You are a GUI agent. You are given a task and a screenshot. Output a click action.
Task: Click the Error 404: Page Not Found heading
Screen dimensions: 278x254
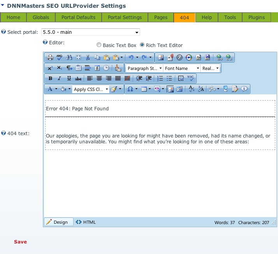pyautogui.click(x=77, y=108)
